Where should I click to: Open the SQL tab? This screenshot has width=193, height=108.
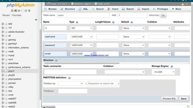click(x=83, y=9)
